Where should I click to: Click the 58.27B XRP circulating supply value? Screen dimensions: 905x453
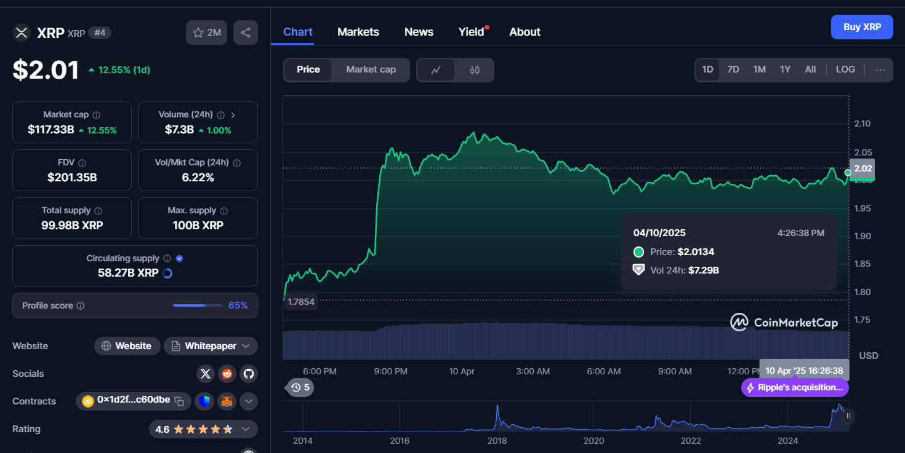point(128,273)
